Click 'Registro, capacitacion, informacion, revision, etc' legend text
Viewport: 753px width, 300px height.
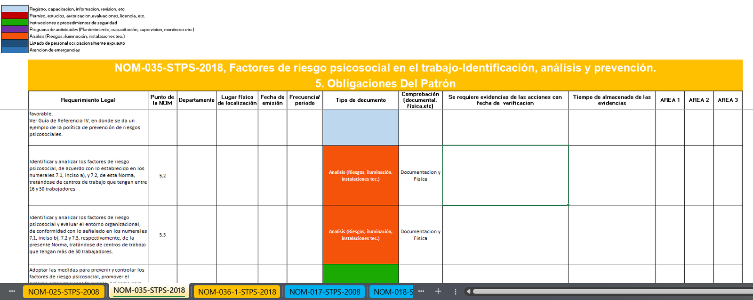77,9
